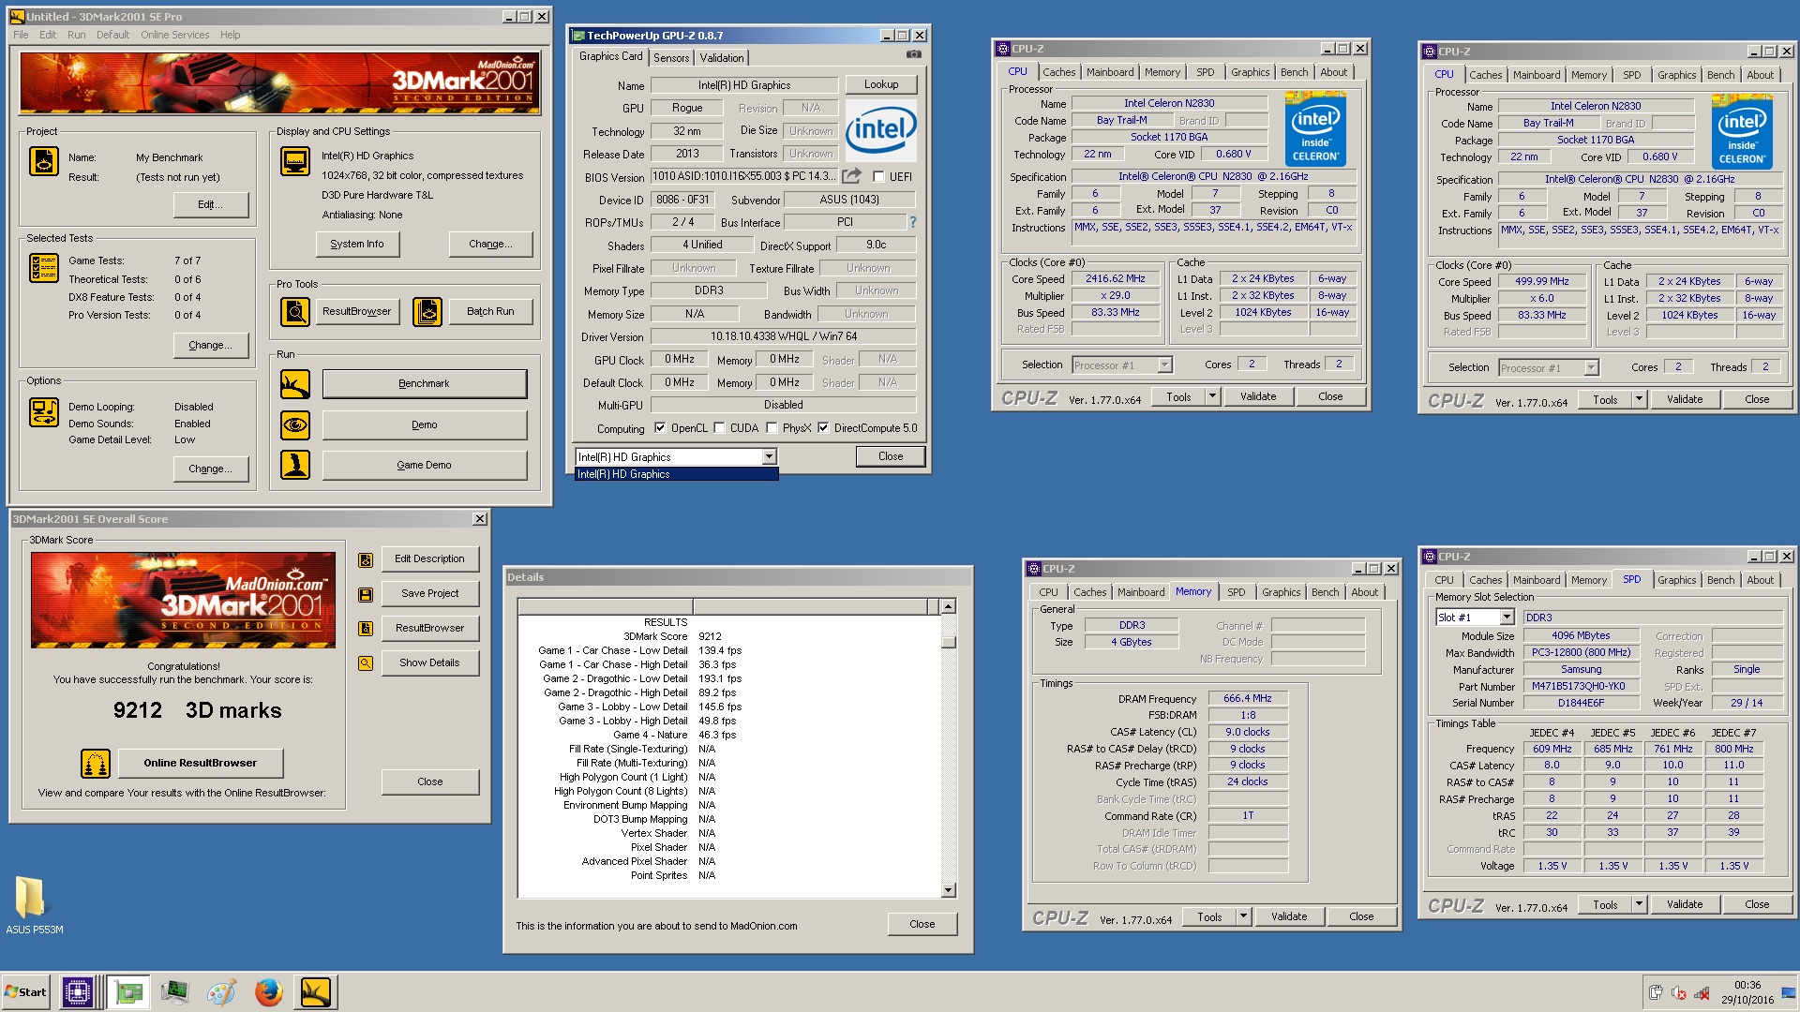Click the ResultBrowser magnifier icon in Pro Tools
Screen dimensions: 1800x1012
[x=295, y=311]
